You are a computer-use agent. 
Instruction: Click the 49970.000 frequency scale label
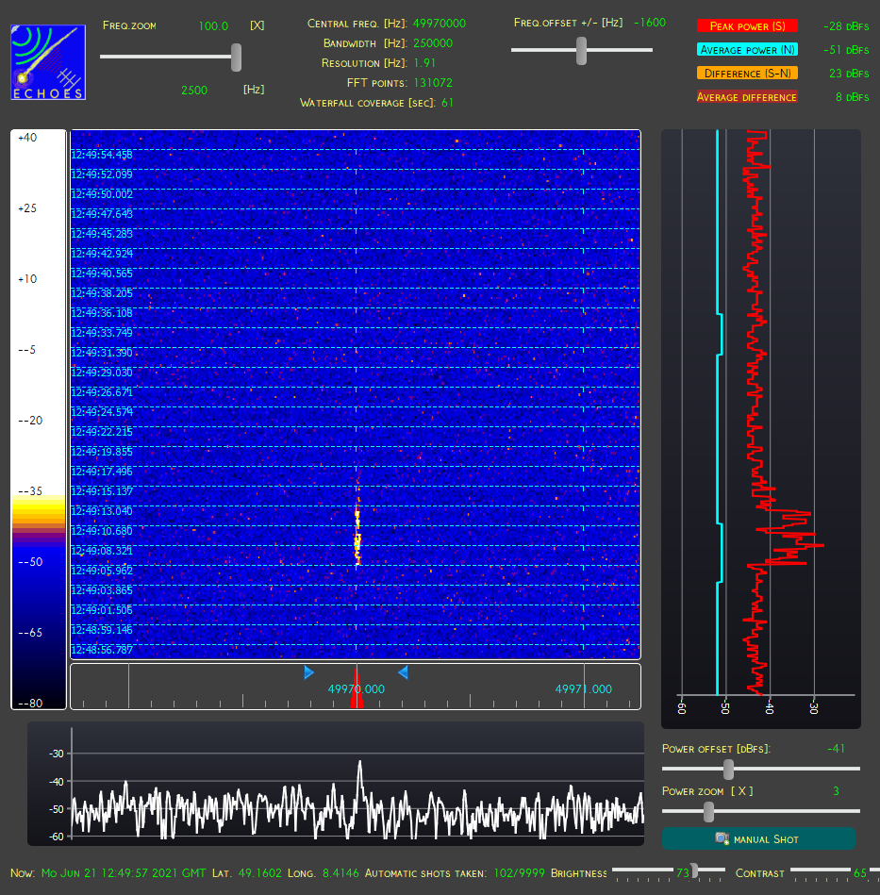coord(357,689)
